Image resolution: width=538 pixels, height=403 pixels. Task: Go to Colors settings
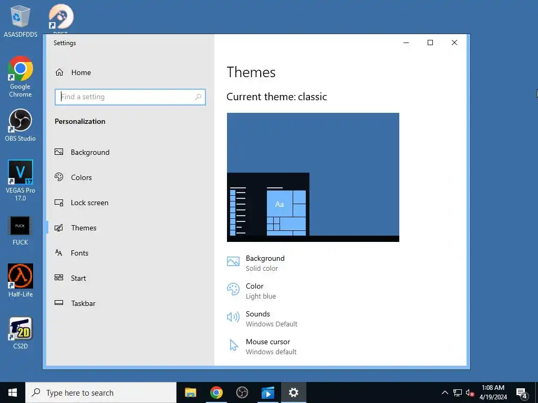(x=130, y=177)
